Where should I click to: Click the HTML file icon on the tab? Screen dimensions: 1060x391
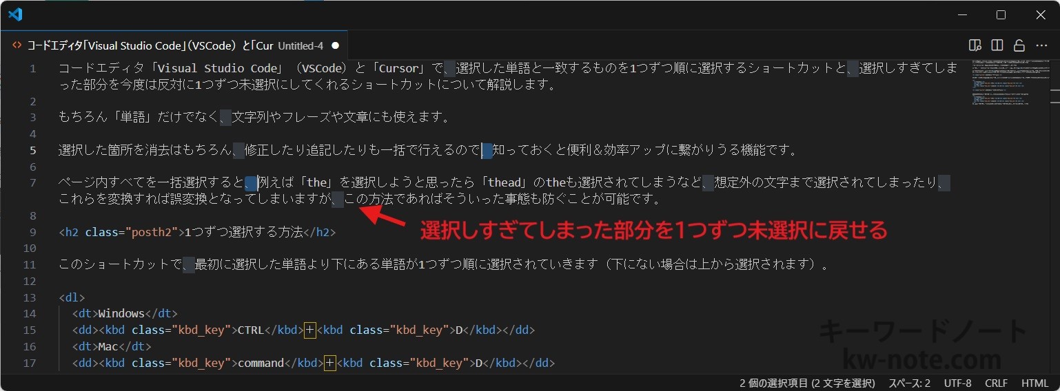[17, 45]
